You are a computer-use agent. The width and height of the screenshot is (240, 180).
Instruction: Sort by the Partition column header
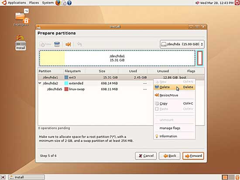pos(51,71)
